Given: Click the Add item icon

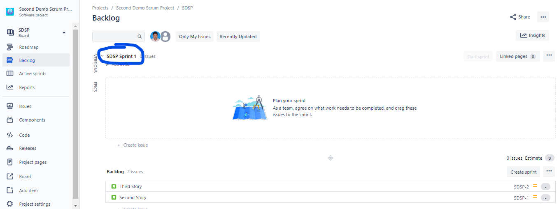Looking at the screenshot, I should click(10, 191).
